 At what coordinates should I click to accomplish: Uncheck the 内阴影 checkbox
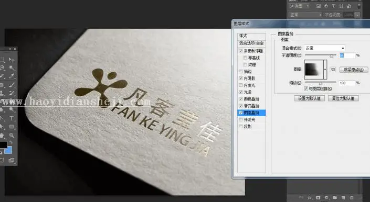click(241, 78)
